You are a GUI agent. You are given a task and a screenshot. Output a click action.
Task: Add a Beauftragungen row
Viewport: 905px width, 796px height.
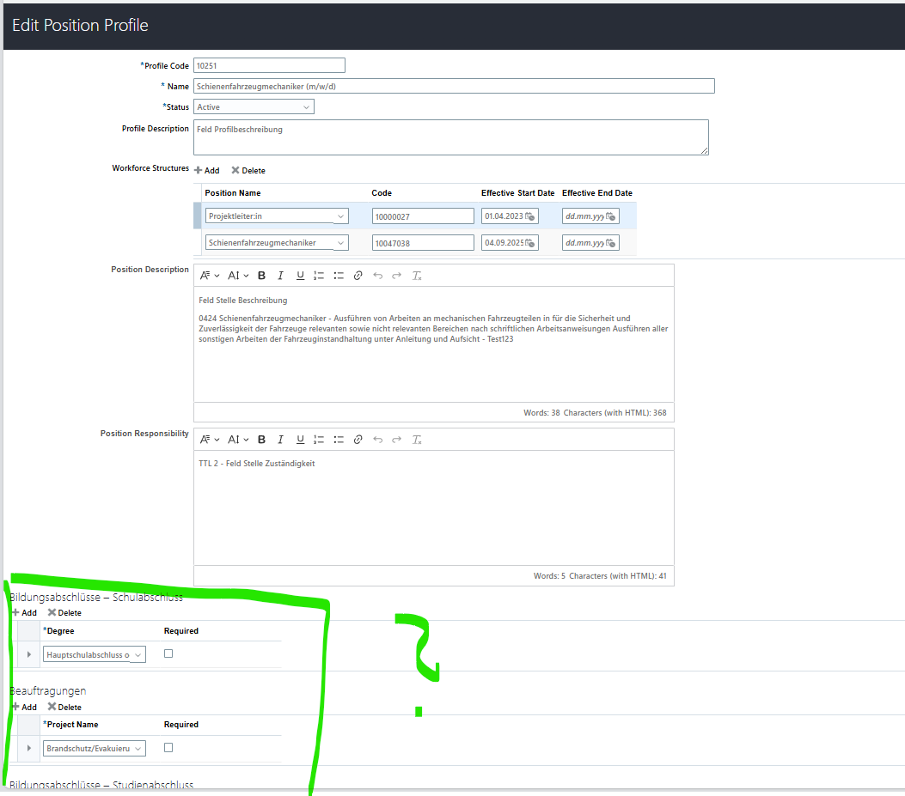coord(24,708)
